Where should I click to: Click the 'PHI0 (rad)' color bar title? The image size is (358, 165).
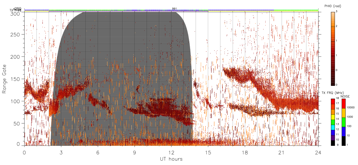[333, 6]
